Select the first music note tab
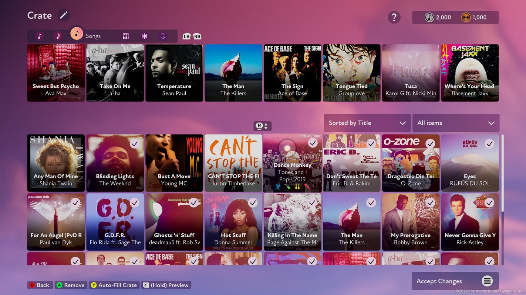526x295 pixels. 40,36
